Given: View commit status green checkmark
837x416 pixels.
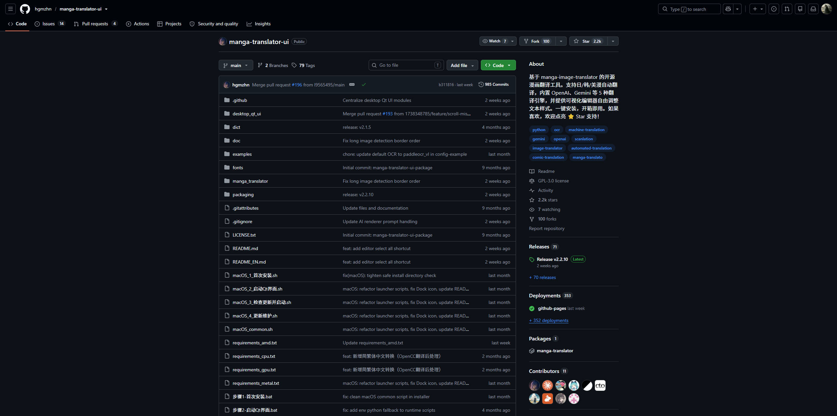Looking at the screenshot, I should point(364,84).
